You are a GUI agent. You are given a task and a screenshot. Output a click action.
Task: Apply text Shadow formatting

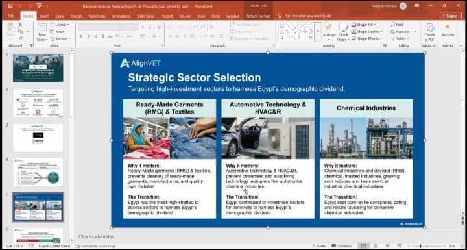point(103,36)
